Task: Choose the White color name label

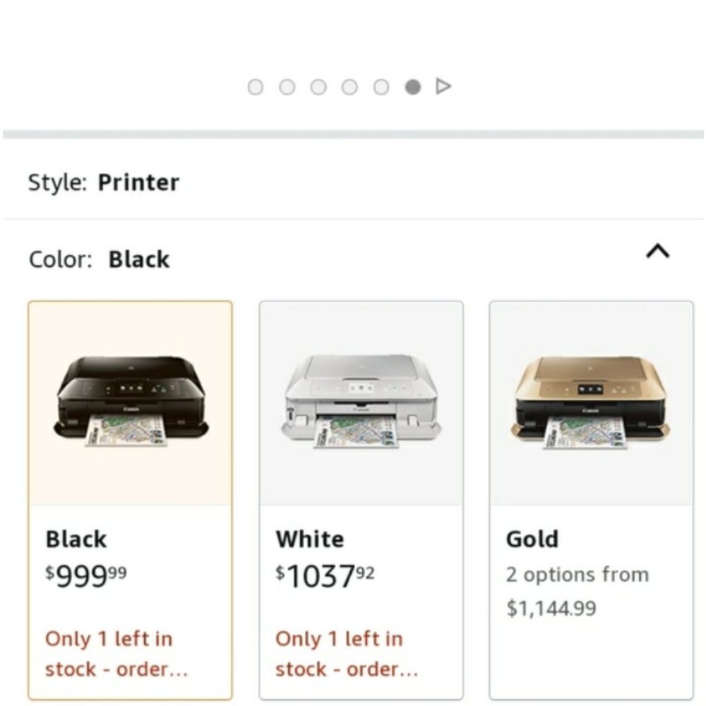Action: click(x=310, y=539)
